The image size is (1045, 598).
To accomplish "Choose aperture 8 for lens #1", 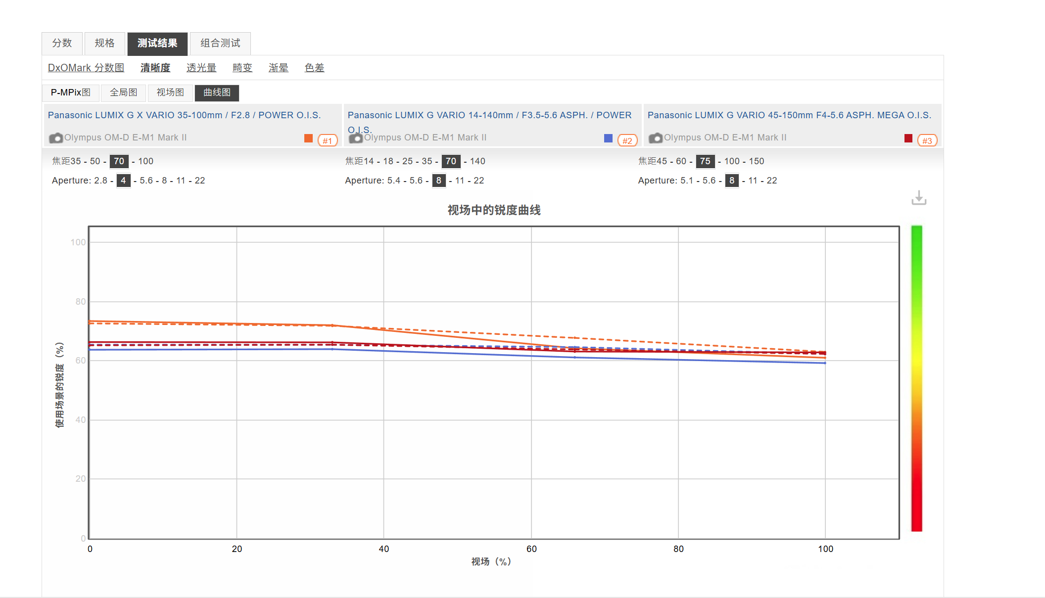I will 164,181.
